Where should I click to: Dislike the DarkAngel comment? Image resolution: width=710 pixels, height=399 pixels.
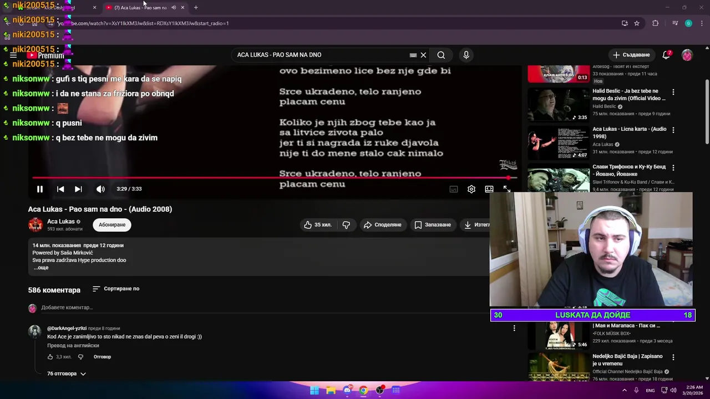(x=80, y=357)
